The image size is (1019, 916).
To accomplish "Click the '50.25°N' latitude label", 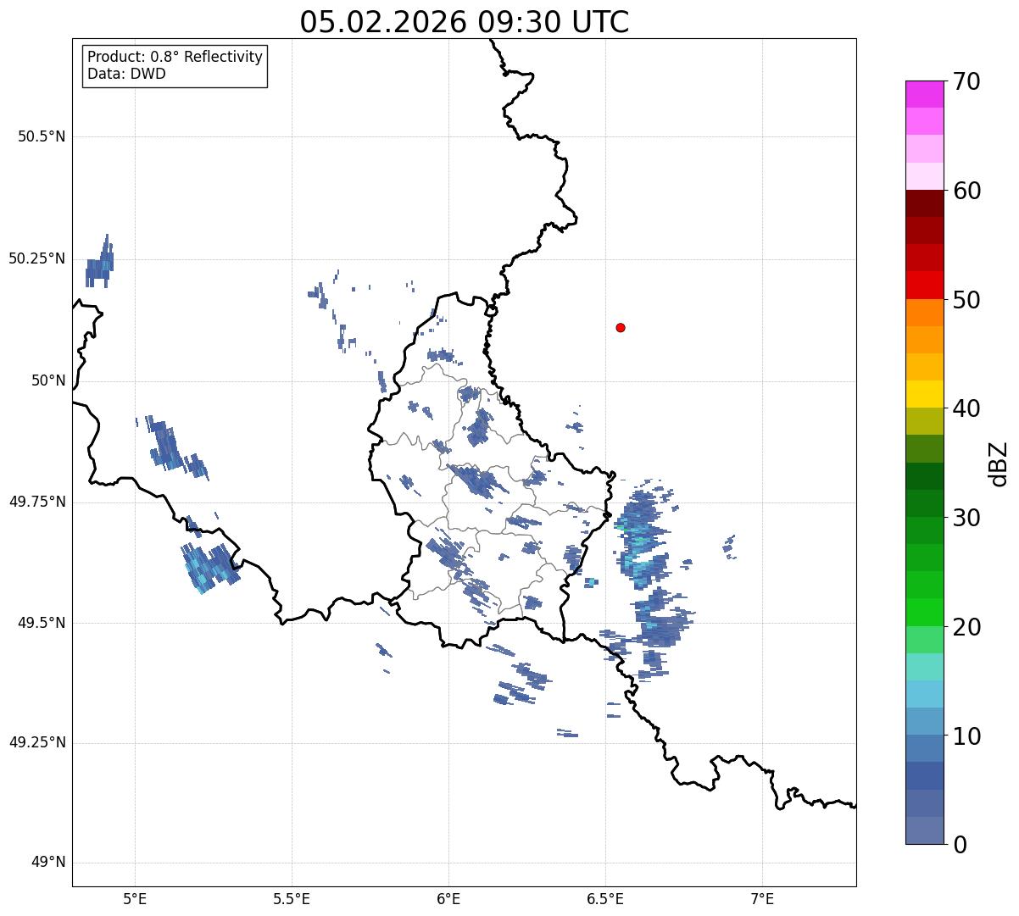I will tap(37, 258).
